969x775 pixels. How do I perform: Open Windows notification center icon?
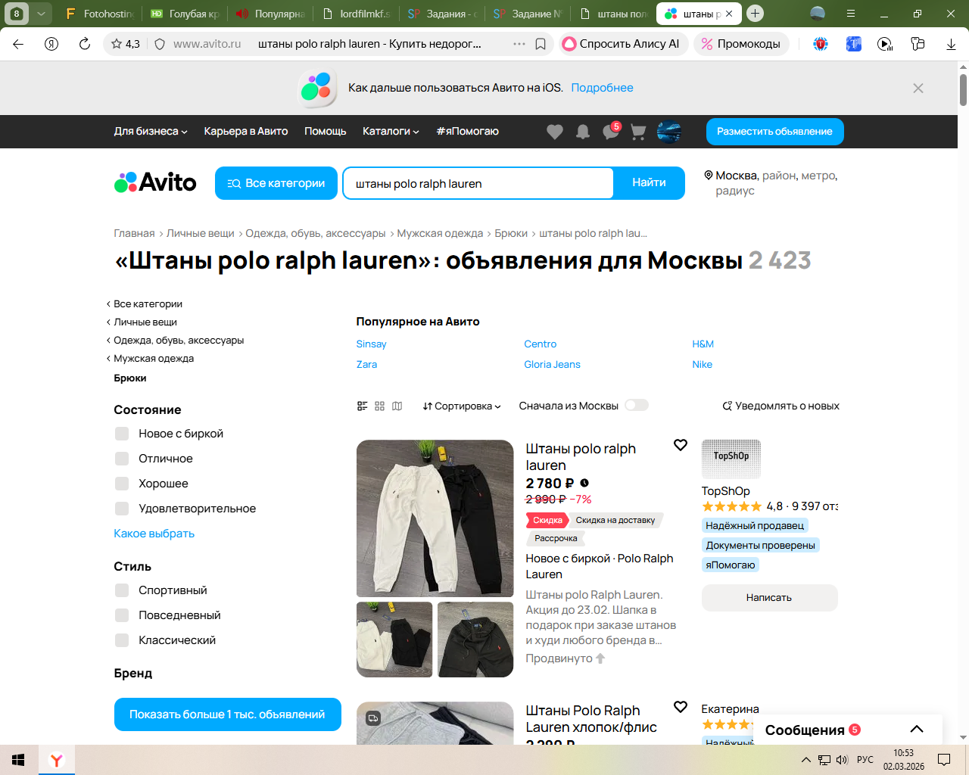coord(944,760)
